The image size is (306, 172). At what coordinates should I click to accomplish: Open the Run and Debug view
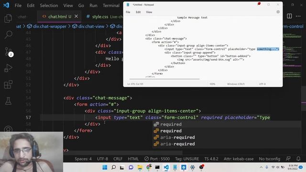point(8,68)
